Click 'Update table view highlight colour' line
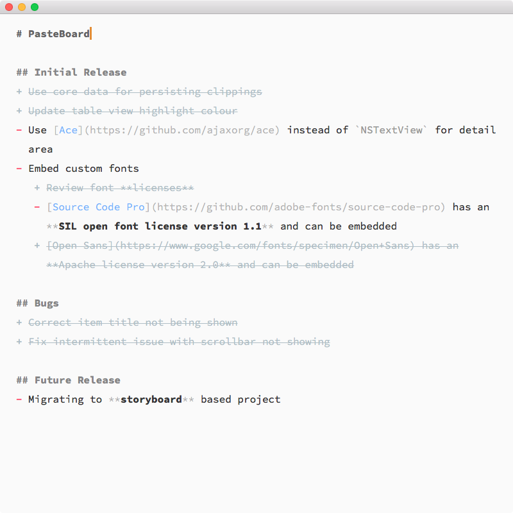 (x=133, y=111)
